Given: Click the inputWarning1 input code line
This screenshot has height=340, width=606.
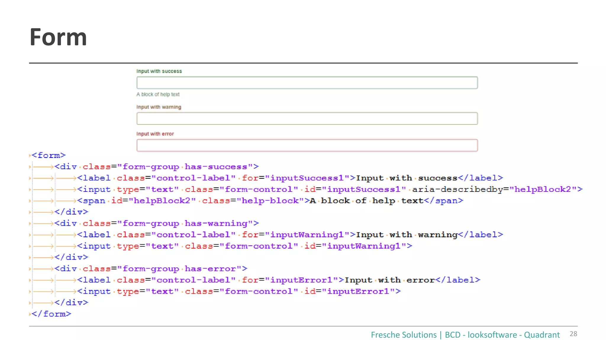Looking at the screenshot, I should [x=244, y=246].
